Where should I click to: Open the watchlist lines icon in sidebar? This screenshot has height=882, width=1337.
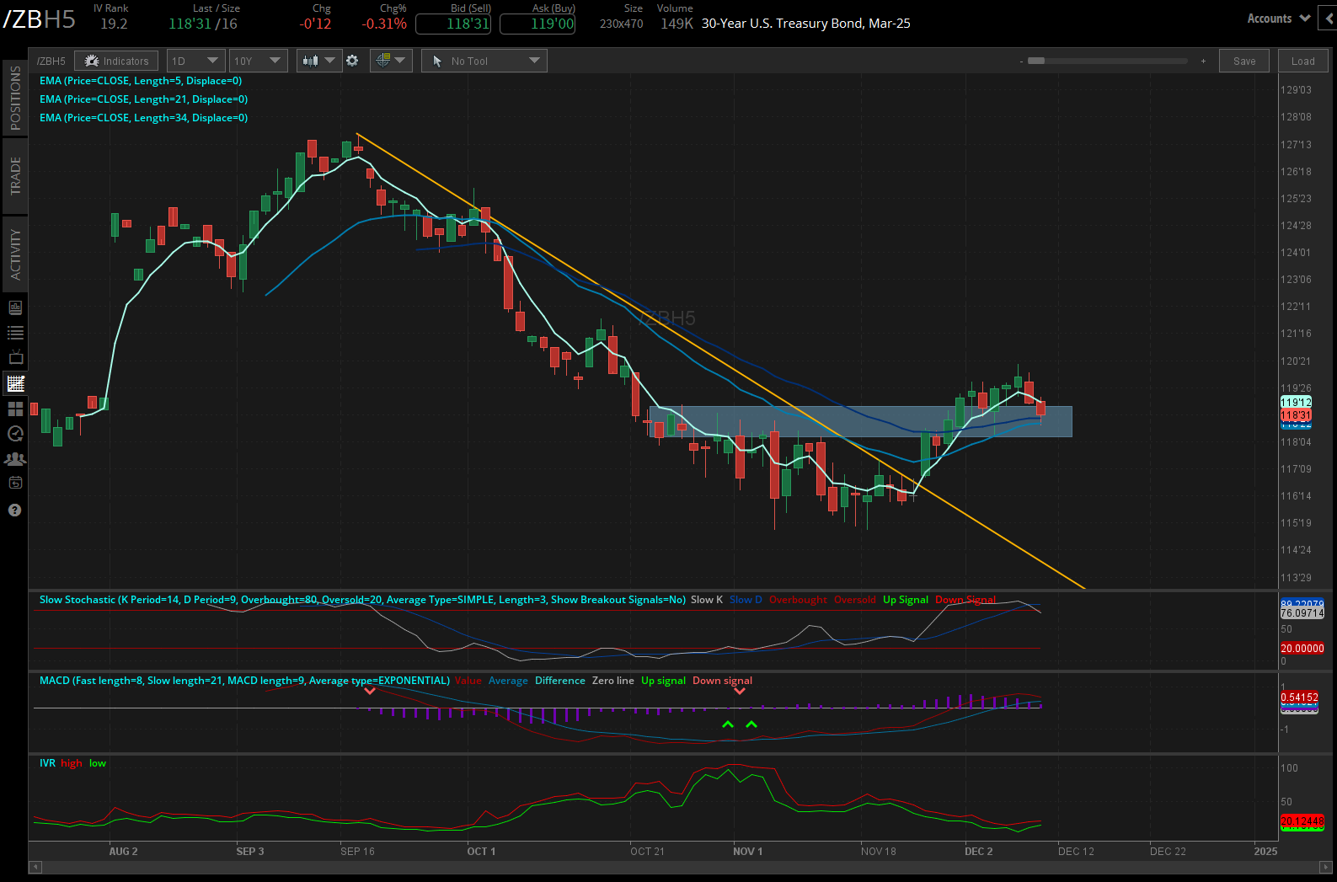15,333
